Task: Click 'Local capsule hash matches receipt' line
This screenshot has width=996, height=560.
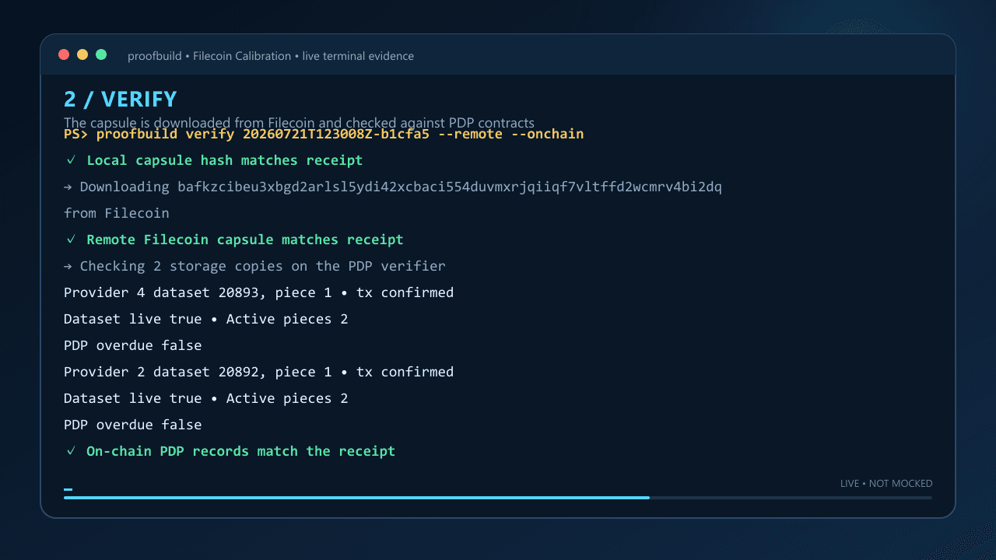Action: 225,160
